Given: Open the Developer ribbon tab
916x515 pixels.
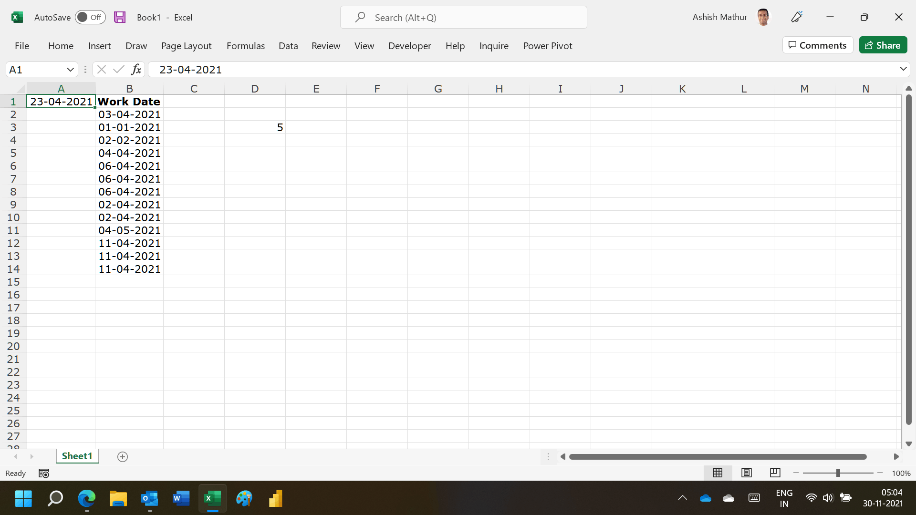Looking at the screenshot, I should 410,46.
